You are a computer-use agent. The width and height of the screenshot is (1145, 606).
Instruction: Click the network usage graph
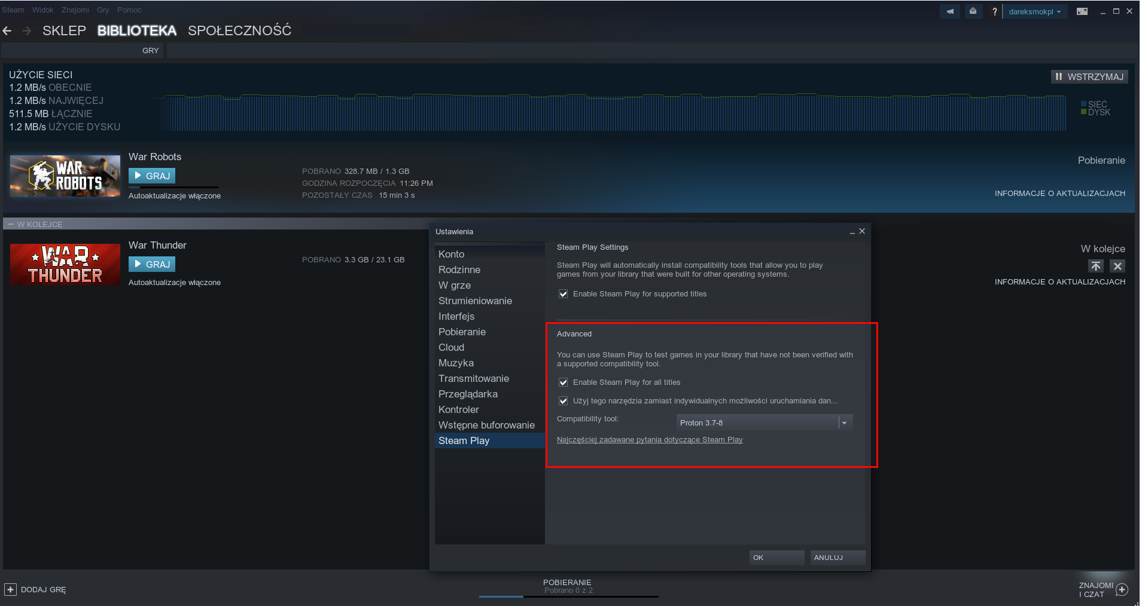[x=608, y=112]
